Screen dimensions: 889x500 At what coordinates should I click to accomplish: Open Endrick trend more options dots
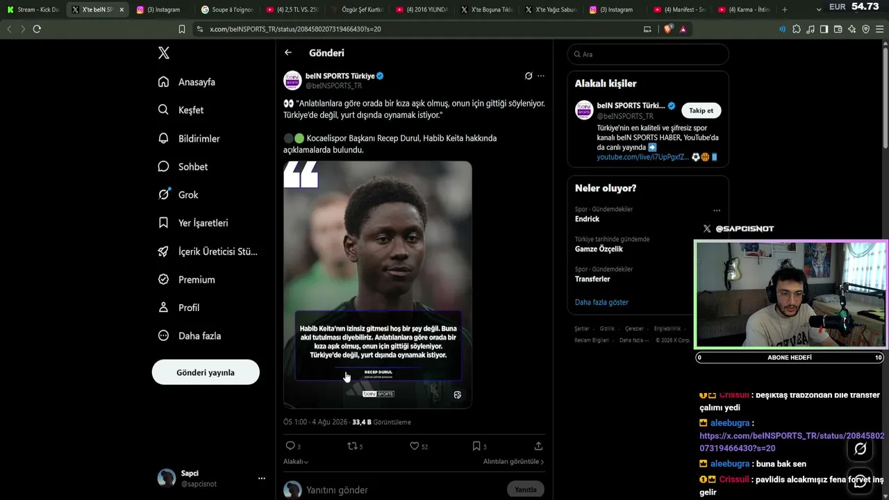717,210
